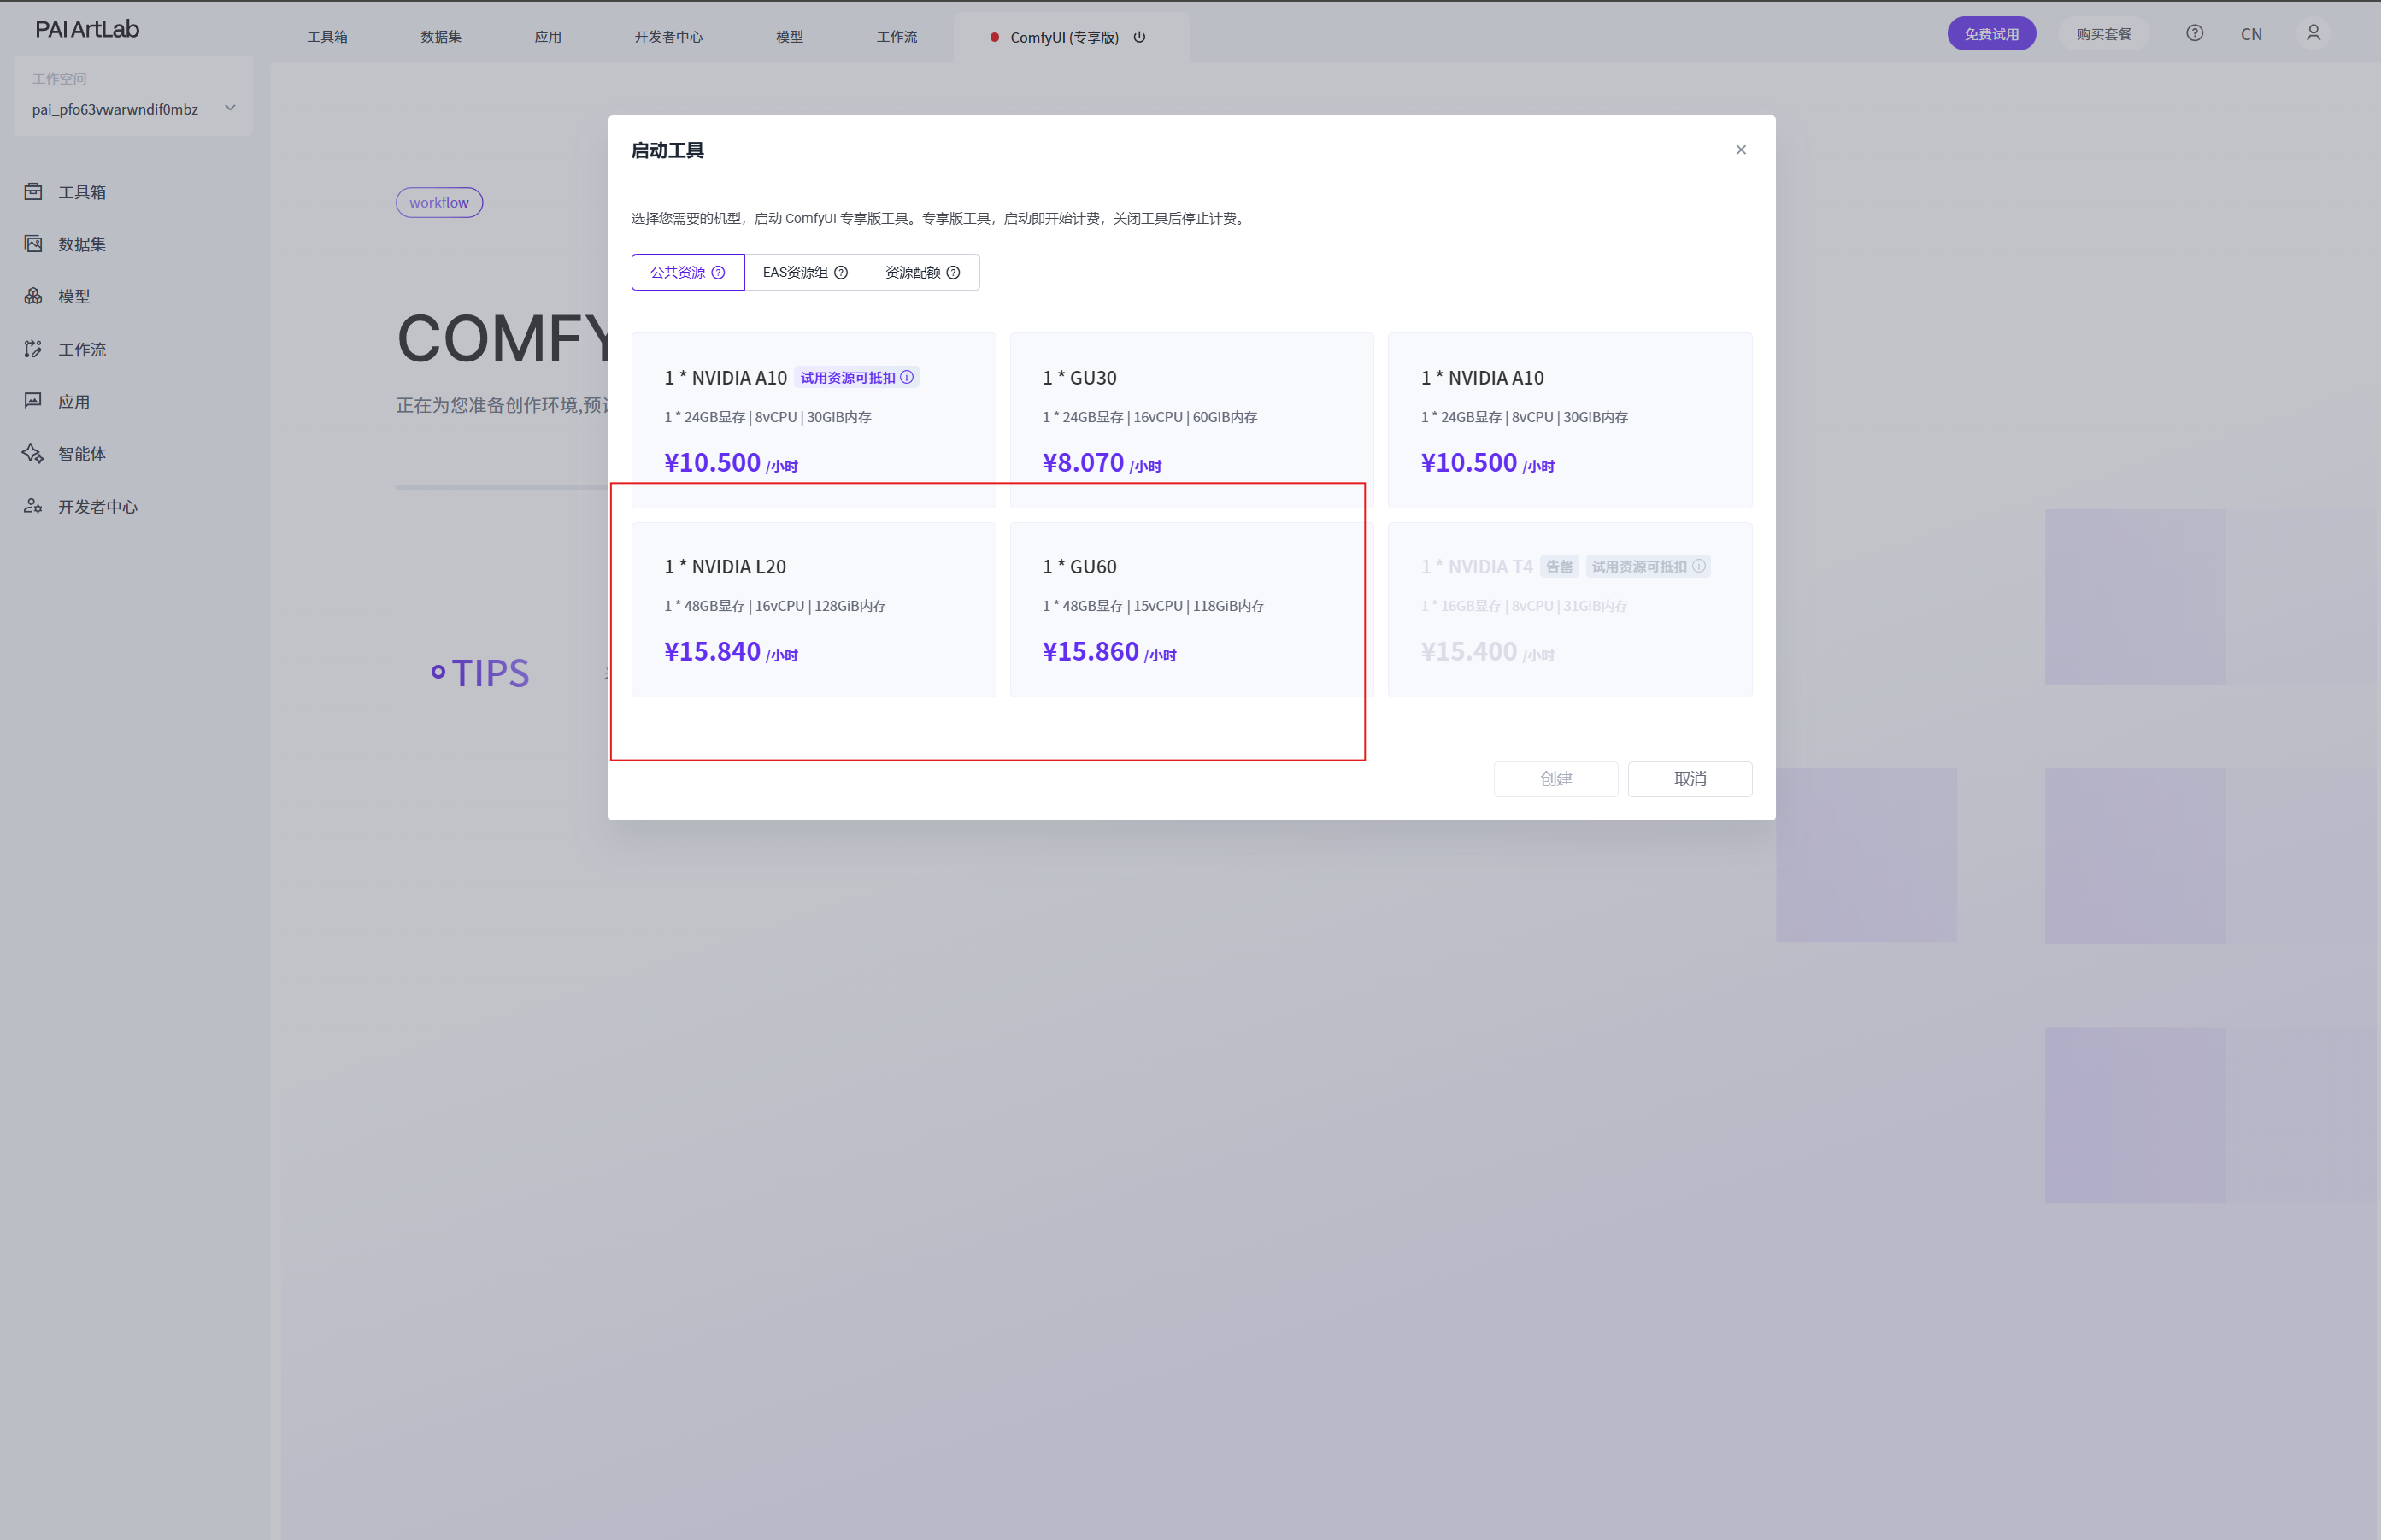Click the dataset icon in sidebar

click(x=33, y=244)
